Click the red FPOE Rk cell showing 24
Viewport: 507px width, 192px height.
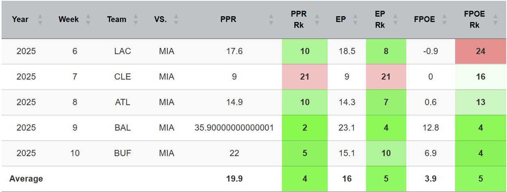point(481,51)
